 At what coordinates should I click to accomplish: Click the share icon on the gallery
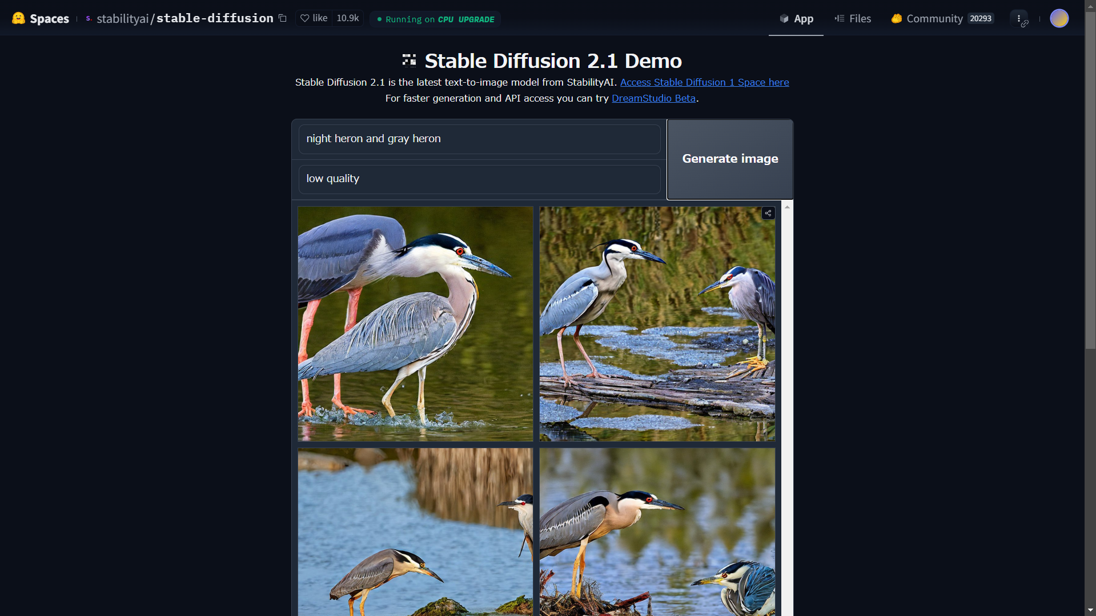point(768,213)
